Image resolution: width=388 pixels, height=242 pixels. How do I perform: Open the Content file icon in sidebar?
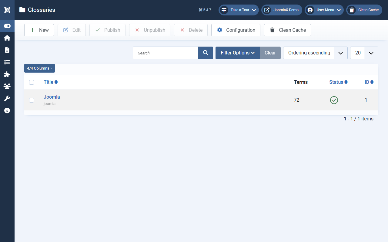point(7,50)
